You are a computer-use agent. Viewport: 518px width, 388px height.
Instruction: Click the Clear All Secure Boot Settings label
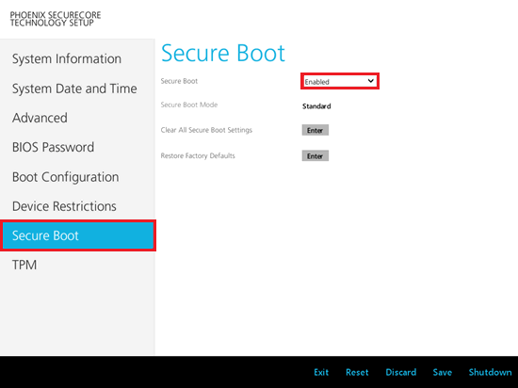[206, 130]
